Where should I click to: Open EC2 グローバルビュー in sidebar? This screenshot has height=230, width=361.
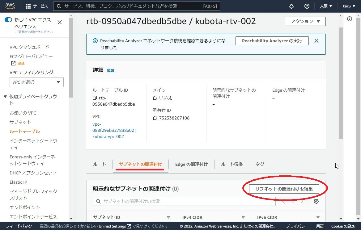pos(31,56)
